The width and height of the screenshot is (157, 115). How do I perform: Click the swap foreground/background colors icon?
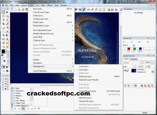[x=8, y=51]
